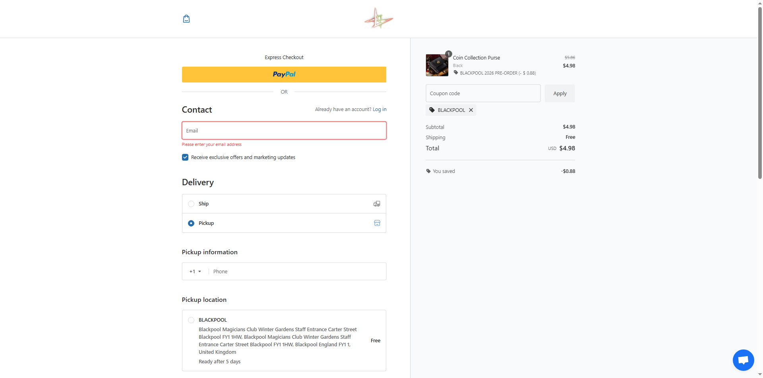This screenshot has height=378, width=763.
Task: Click the tag icon on BLACKPOOL coupon chip
Action: click(432, 110)
